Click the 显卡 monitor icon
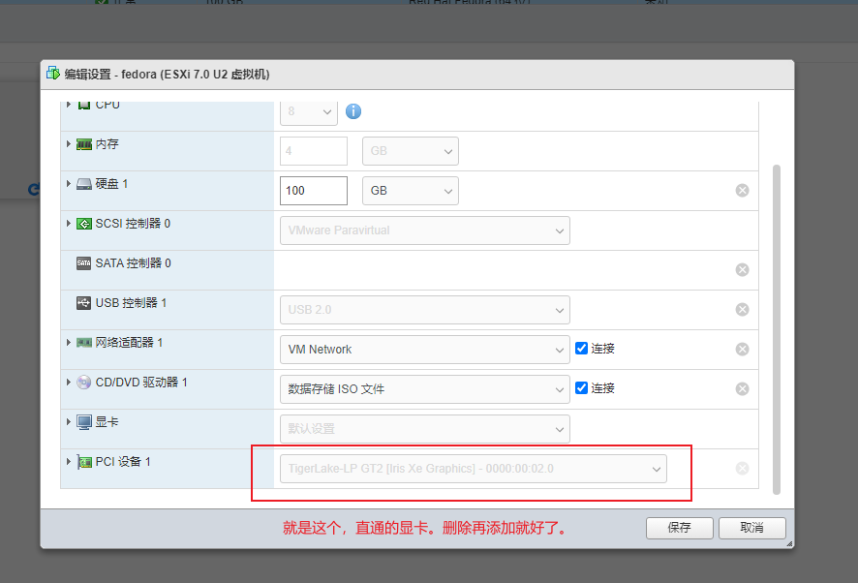 pyautogui.click(x=83, y=422)
